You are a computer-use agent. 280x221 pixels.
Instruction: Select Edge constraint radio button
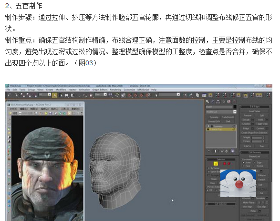pyautogui.click(x=255, y=163)
